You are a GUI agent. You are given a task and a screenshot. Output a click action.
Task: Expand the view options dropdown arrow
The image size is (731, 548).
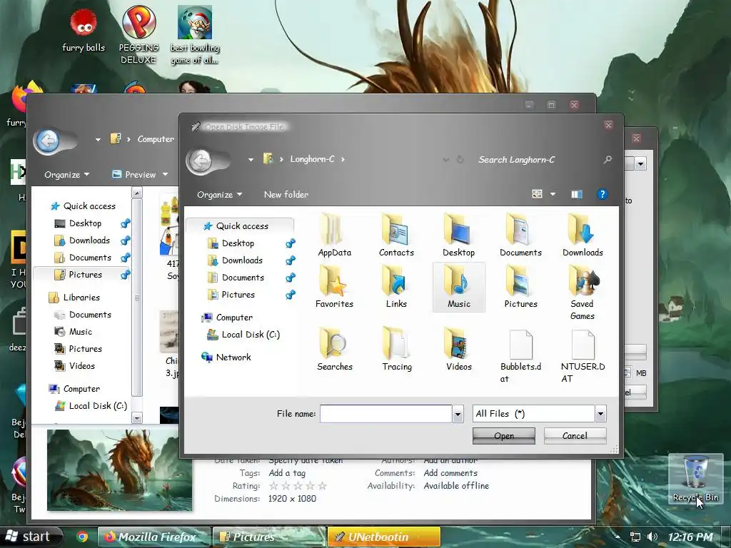coord(553,194)
